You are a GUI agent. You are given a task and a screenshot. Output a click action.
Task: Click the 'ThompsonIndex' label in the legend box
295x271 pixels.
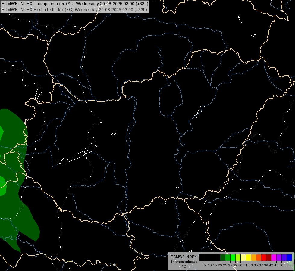coord(184,262)
